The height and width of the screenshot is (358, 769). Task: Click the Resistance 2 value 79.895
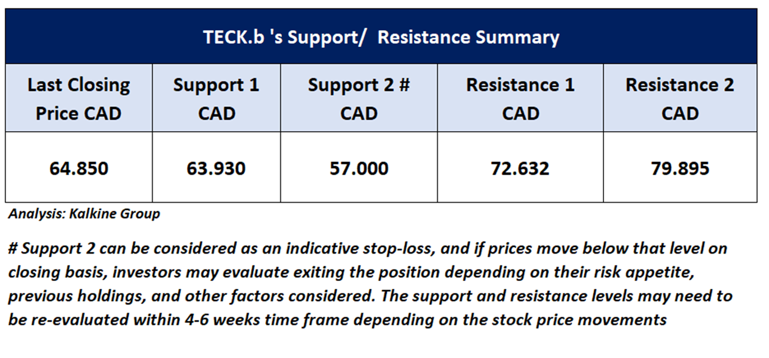pos(679,168)
